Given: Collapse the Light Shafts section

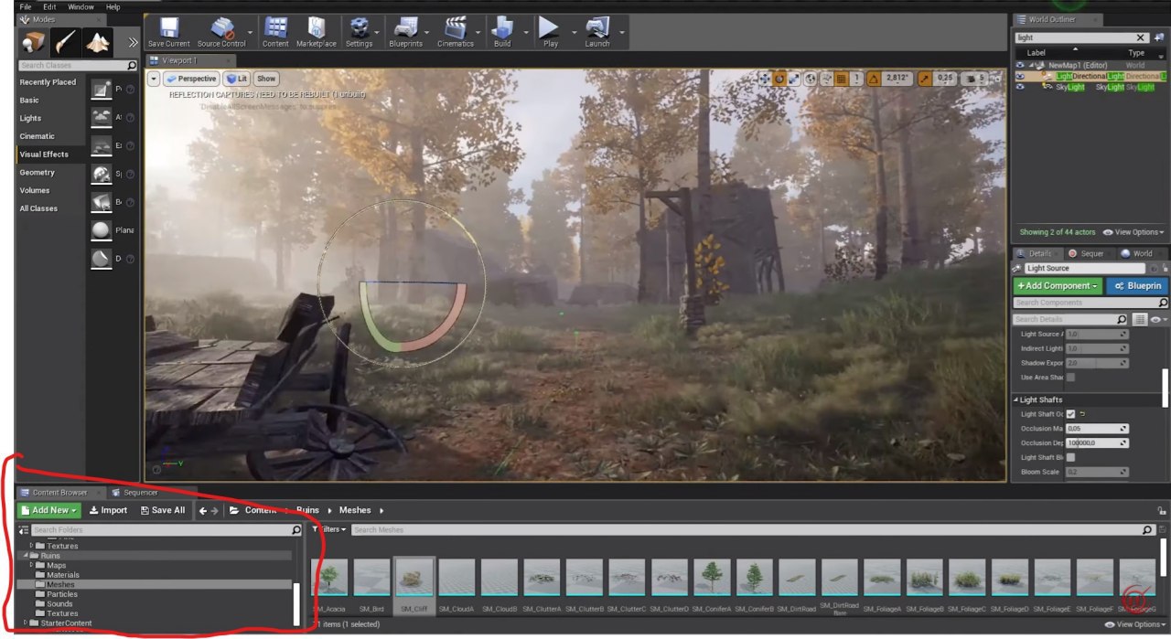Looking at the screenshot, I should click(x=1016, y=399).
